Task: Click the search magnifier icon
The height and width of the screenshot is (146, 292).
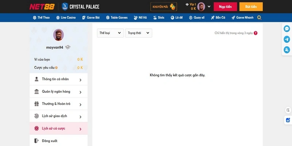Action: click(x=259, y=18)
